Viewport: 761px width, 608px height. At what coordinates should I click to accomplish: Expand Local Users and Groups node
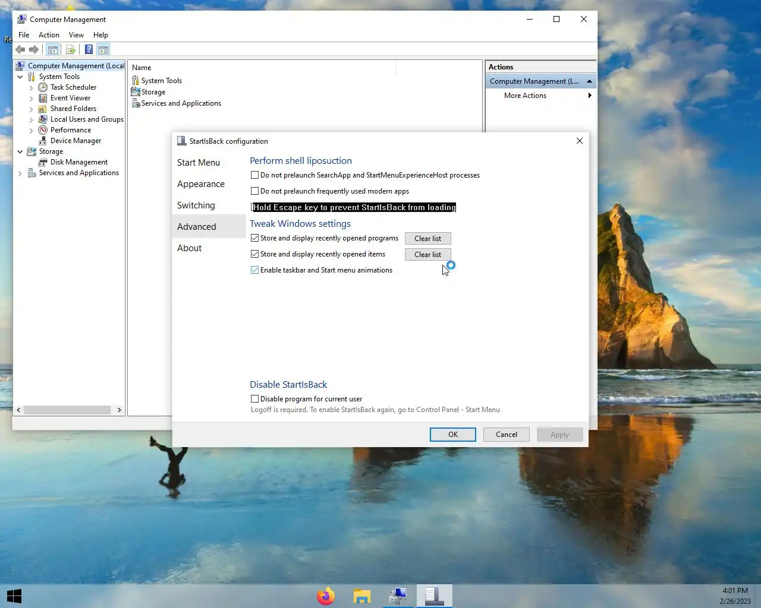[x=32, y=119]
